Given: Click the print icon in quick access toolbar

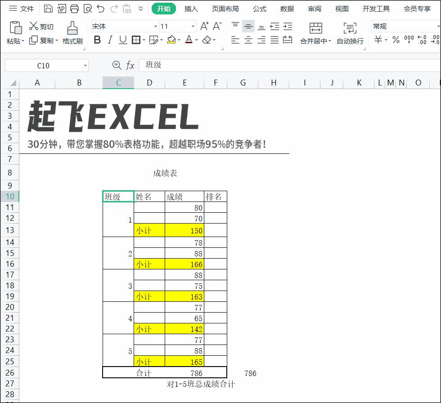Looking at the screenshot, I should (73, 8).
